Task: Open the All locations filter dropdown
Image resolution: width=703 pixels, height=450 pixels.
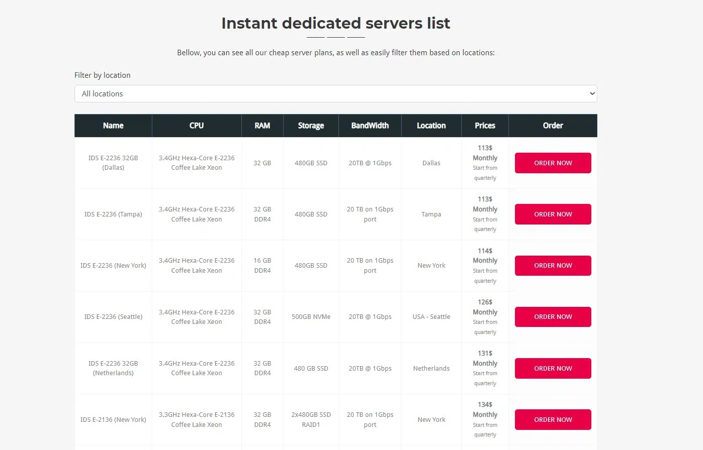Action: [x=335, y=94]
